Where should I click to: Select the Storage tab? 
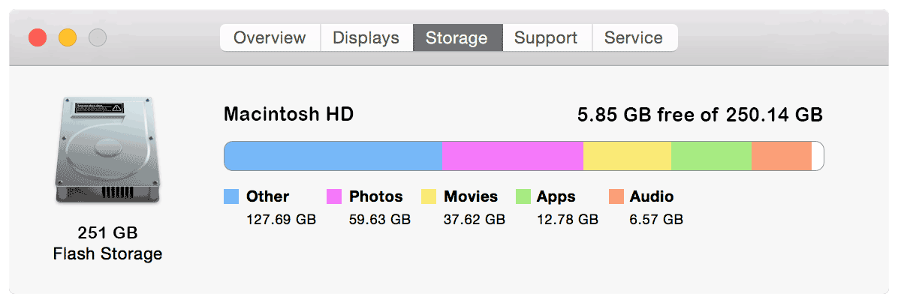(x=457, y=37)
